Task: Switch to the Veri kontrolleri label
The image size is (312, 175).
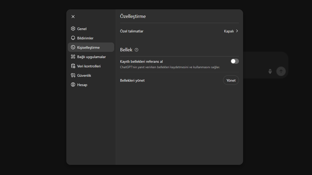Action: [89, 66]
